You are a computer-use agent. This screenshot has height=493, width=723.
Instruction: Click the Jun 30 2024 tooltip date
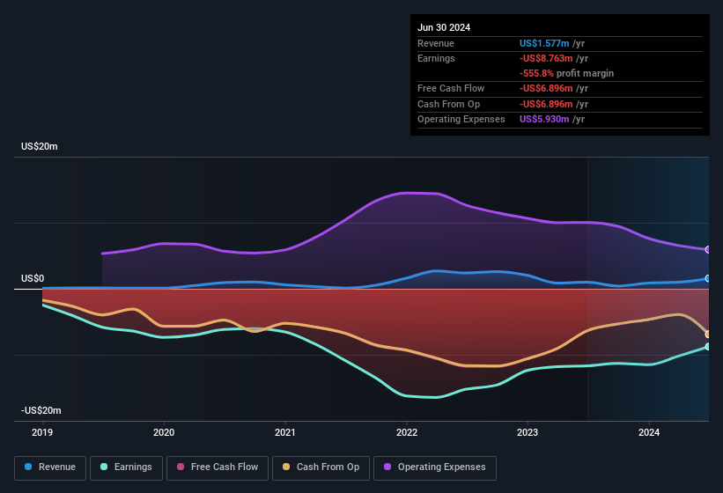[444, 27]
